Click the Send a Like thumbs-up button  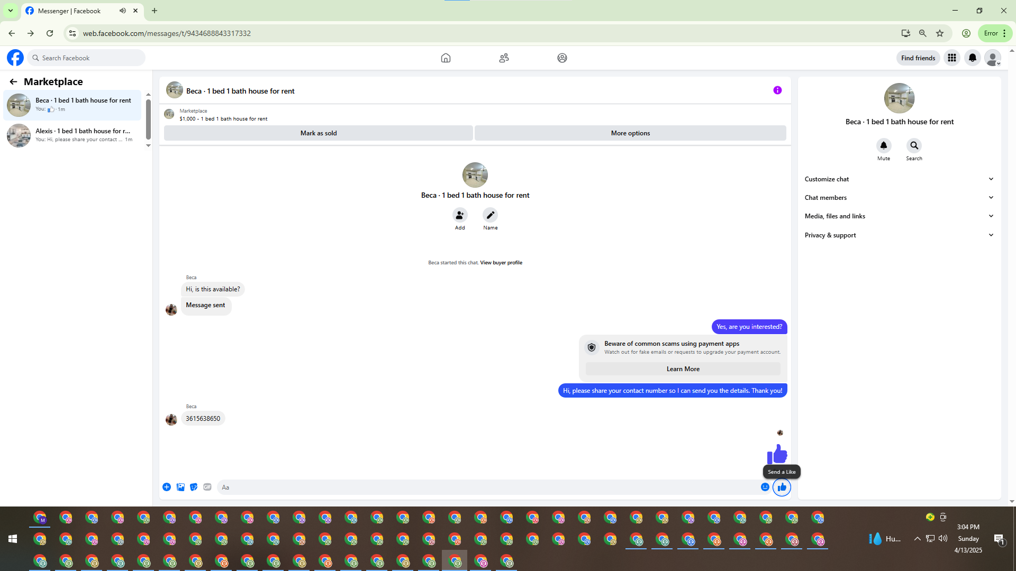pyautogui.click(x=782, y=487)
